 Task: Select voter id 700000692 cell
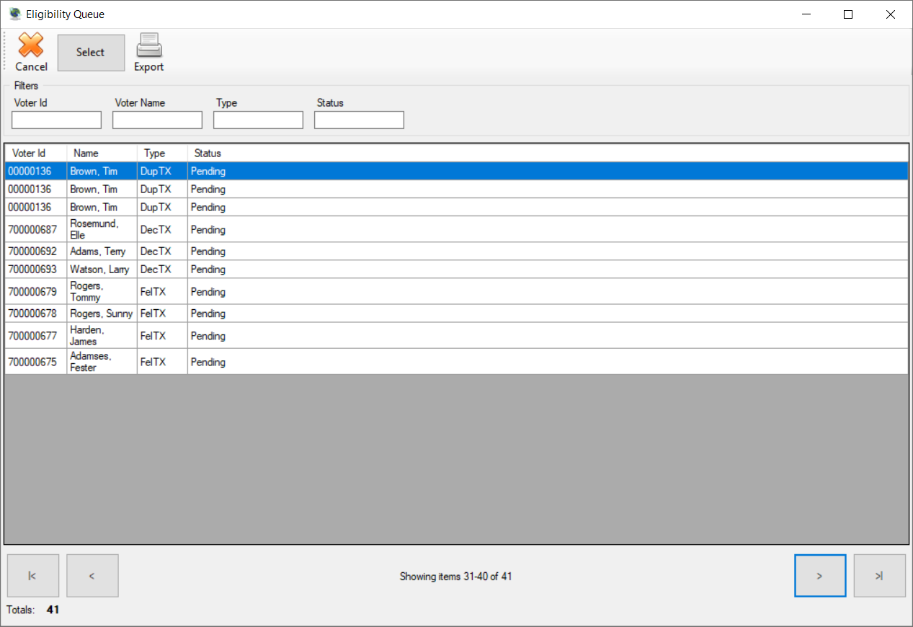[36, 252]
